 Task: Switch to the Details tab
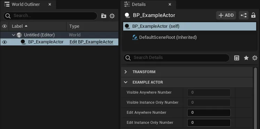tap(148, 5)
